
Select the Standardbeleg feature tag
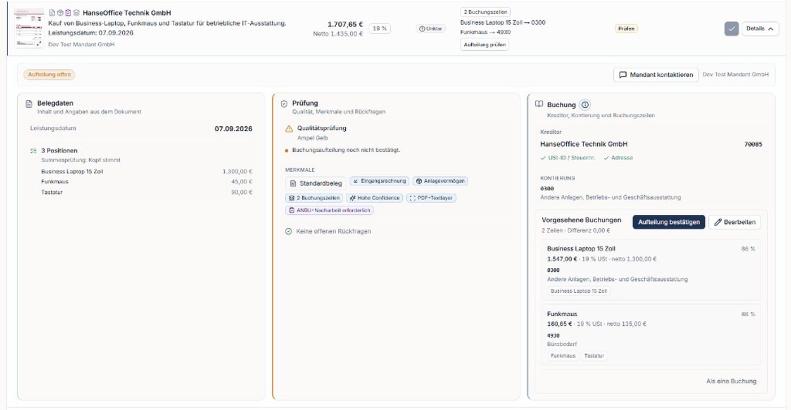coord(316,183)
